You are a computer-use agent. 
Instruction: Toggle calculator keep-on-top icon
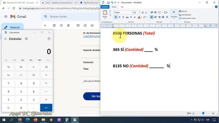pos(26,39)
